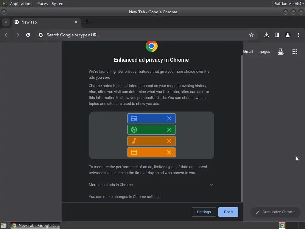Bookmark this tab with the star icon
The width and height of the screenshot is (305, 229).
[251, 35]
